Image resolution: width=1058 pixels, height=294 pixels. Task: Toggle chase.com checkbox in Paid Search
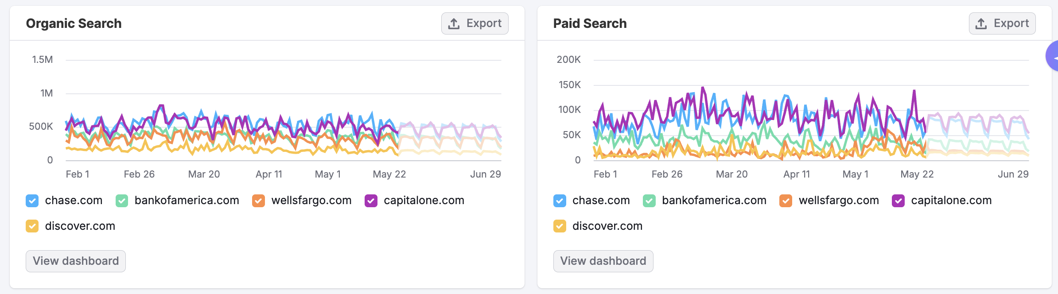point(560,201)
